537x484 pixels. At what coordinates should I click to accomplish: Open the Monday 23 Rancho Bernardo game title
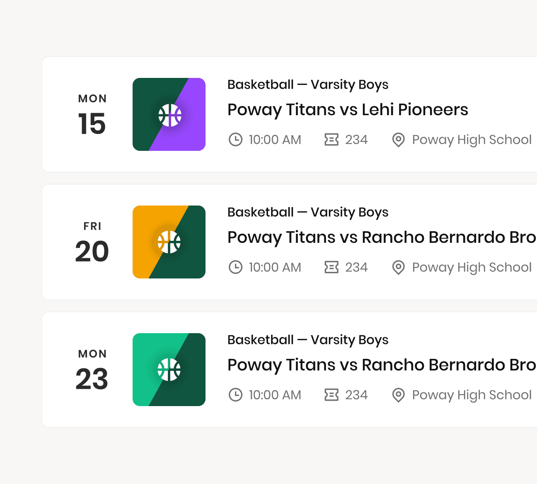pos(382,365)
